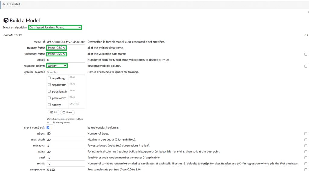Focus the nfolds input field

(x=65, y=60)
